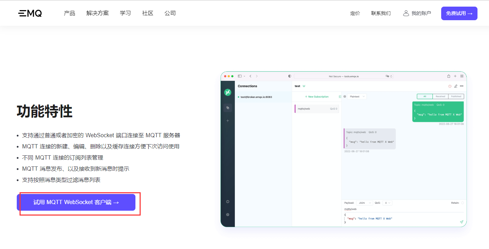Click the red power disconnect icon
The image size is (489, 249).
[450, 86]
